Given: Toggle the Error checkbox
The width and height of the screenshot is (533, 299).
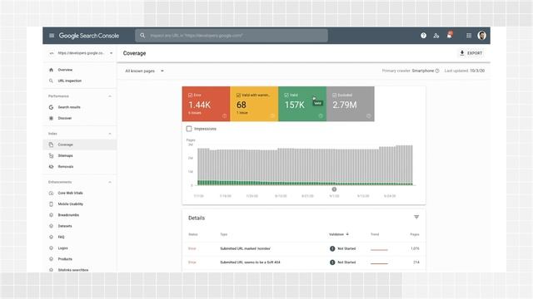Looking at the screenshot, I should pyautogui.click(x=191, y=96).
